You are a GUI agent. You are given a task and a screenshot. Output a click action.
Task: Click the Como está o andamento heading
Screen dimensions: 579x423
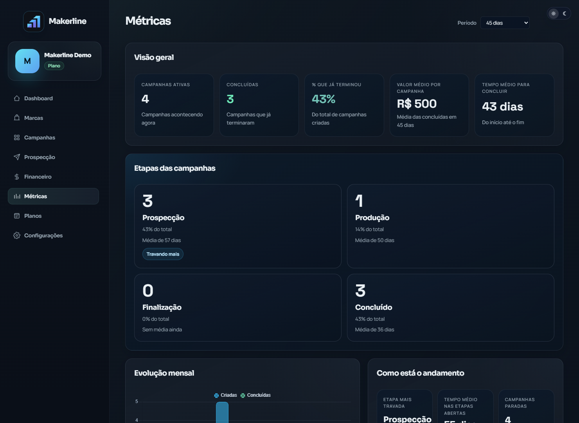coord(420,373)
